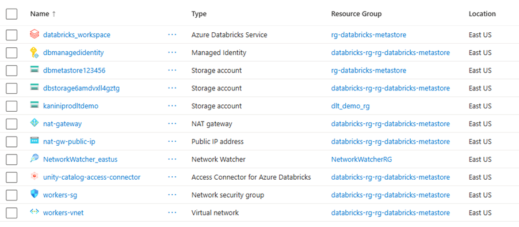Tick the nat-gw-public-ip row checkbox
Image resolution: width=519 pixels, height=227 pixels.
coord(12,142)
